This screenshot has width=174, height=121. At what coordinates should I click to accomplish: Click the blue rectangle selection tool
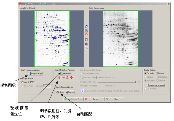point(86,26)
